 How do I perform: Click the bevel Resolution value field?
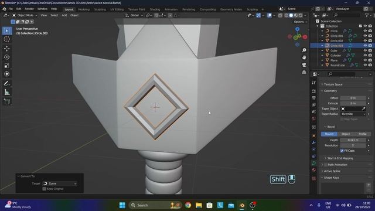(353, 145)
